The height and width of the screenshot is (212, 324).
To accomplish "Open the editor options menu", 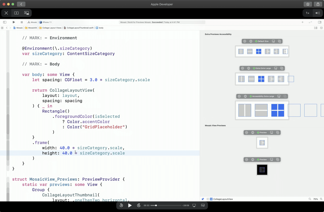I will point(315,28).
